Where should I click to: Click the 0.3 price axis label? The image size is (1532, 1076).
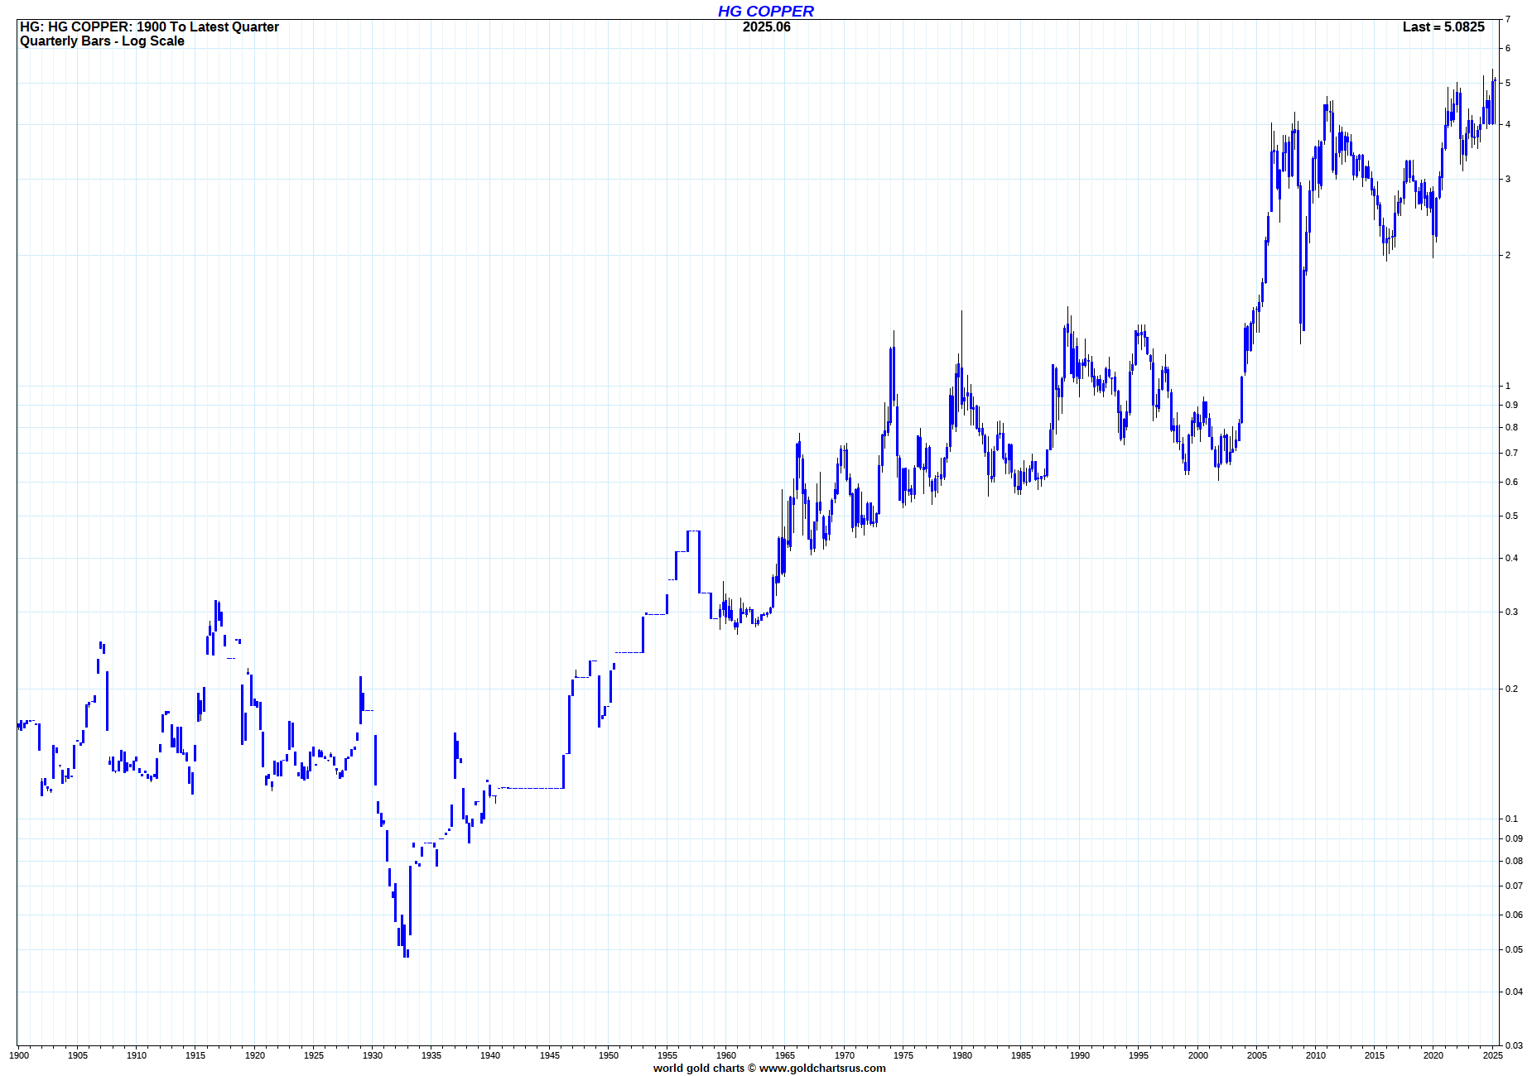[1511, 612]
